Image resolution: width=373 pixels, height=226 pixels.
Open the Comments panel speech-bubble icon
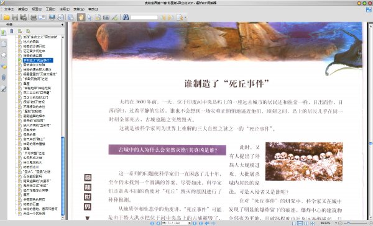tap(4, 67)
